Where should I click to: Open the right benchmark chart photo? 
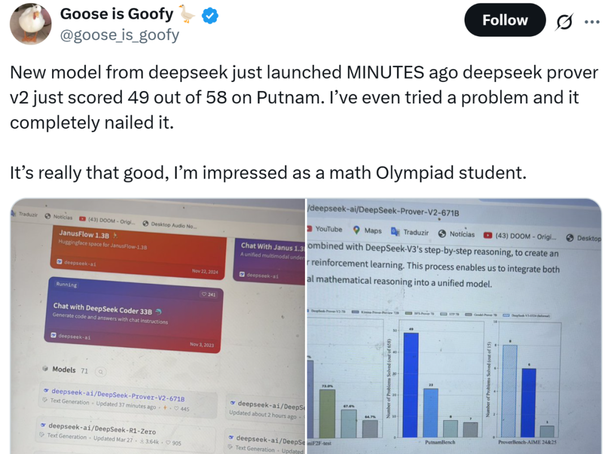tap(454, 326)
